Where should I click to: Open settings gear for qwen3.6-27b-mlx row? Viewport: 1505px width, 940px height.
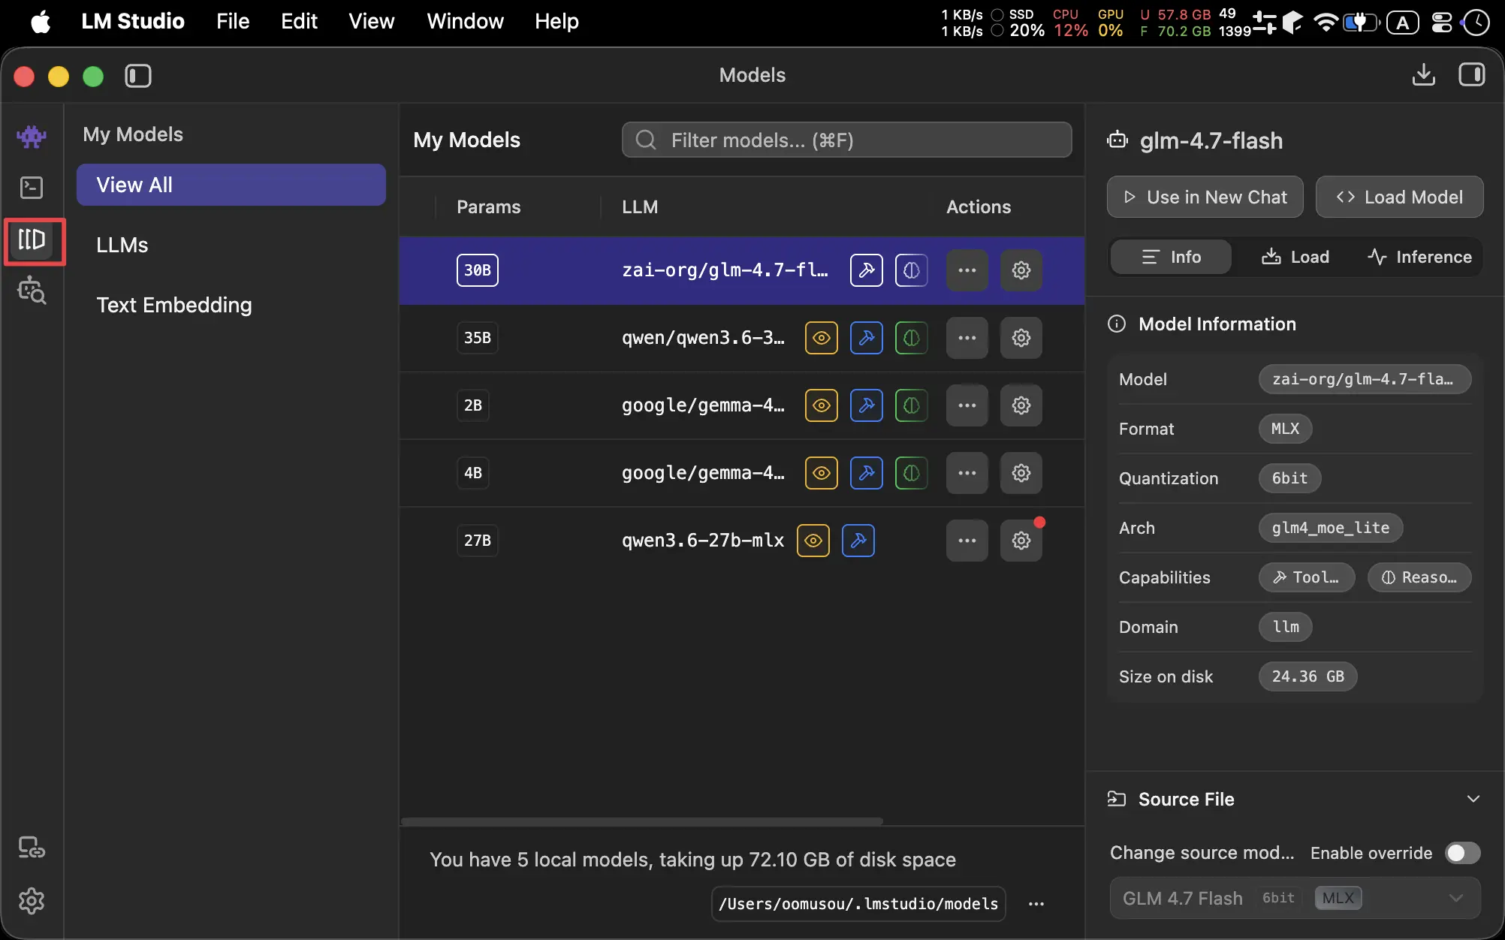1021,541
